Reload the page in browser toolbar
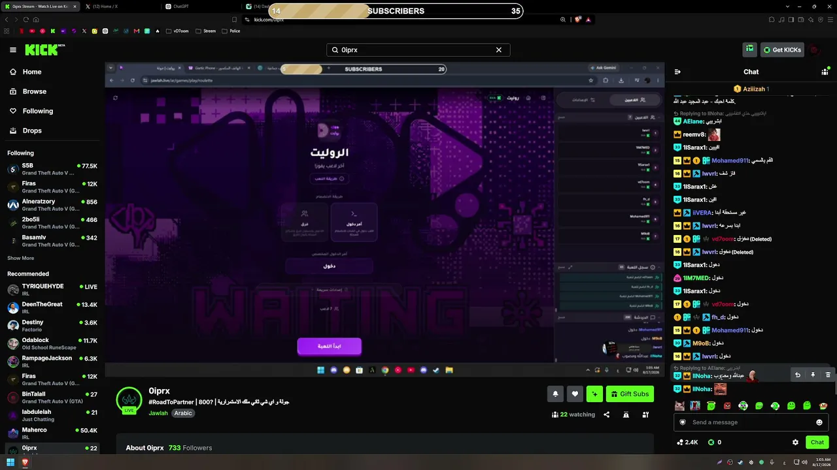This screenshot has height=470, width=837. click(x=26, y=20)
